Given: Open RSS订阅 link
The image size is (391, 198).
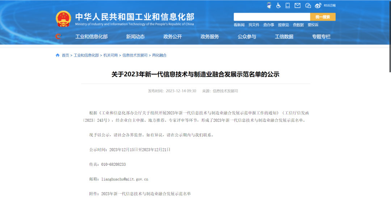Looking at the screenshot, I should click(330, 5).
